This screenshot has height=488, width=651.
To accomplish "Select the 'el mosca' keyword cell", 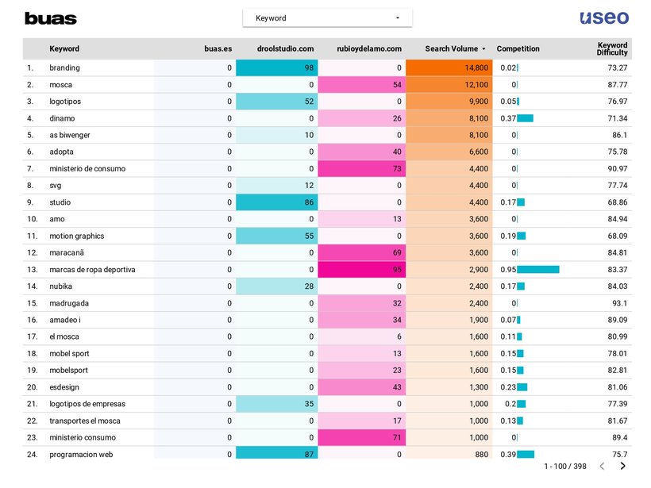I will click(64, 336).
